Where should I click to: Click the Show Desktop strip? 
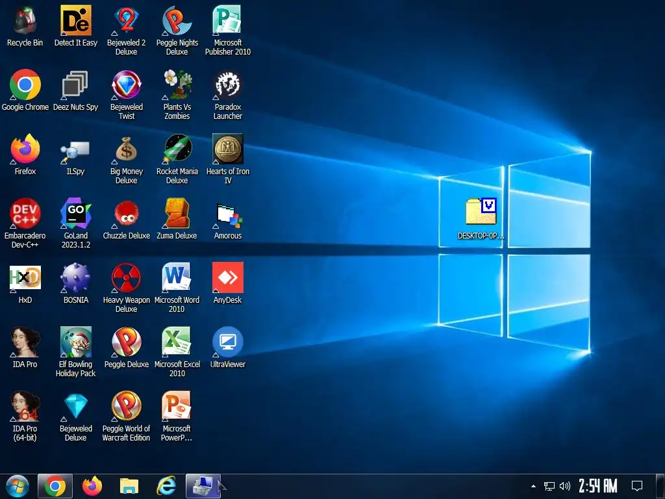(660, 486)
